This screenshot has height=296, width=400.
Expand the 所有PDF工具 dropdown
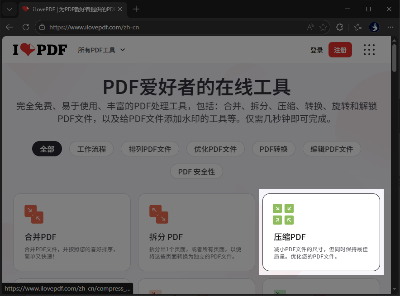click(x=101, y=50)
